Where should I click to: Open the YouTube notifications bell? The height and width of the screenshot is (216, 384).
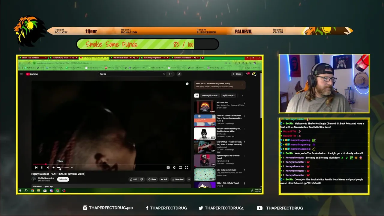click(247, 74)
